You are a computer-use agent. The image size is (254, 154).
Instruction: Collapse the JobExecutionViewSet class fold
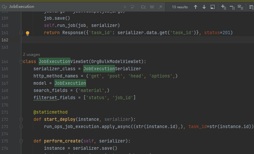(21, 62)
